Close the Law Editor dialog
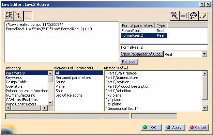This screenshot has width=213, height=135. 208,4
